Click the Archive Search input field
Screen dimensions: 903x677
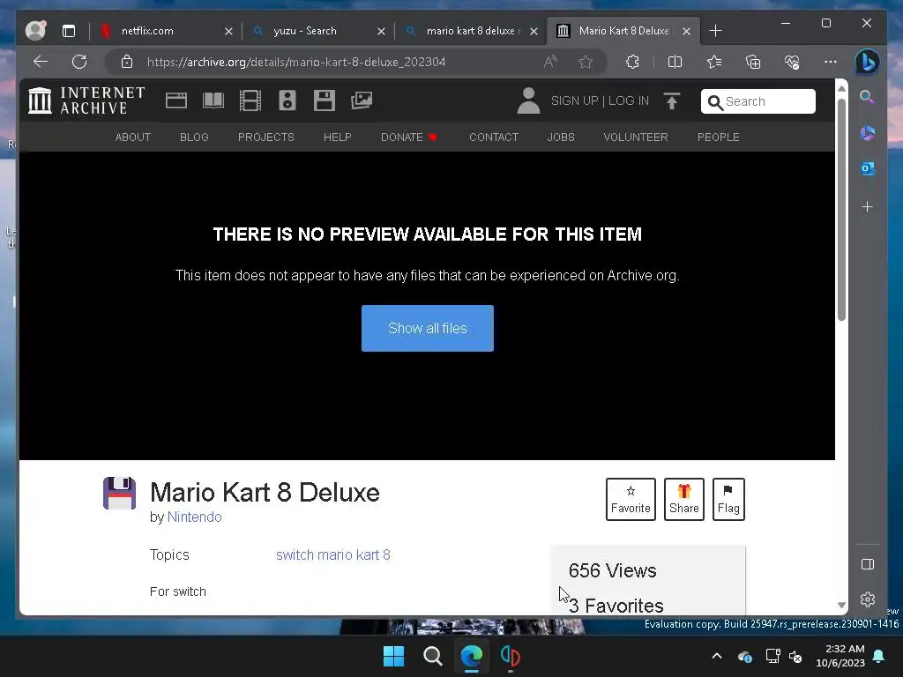757,101
